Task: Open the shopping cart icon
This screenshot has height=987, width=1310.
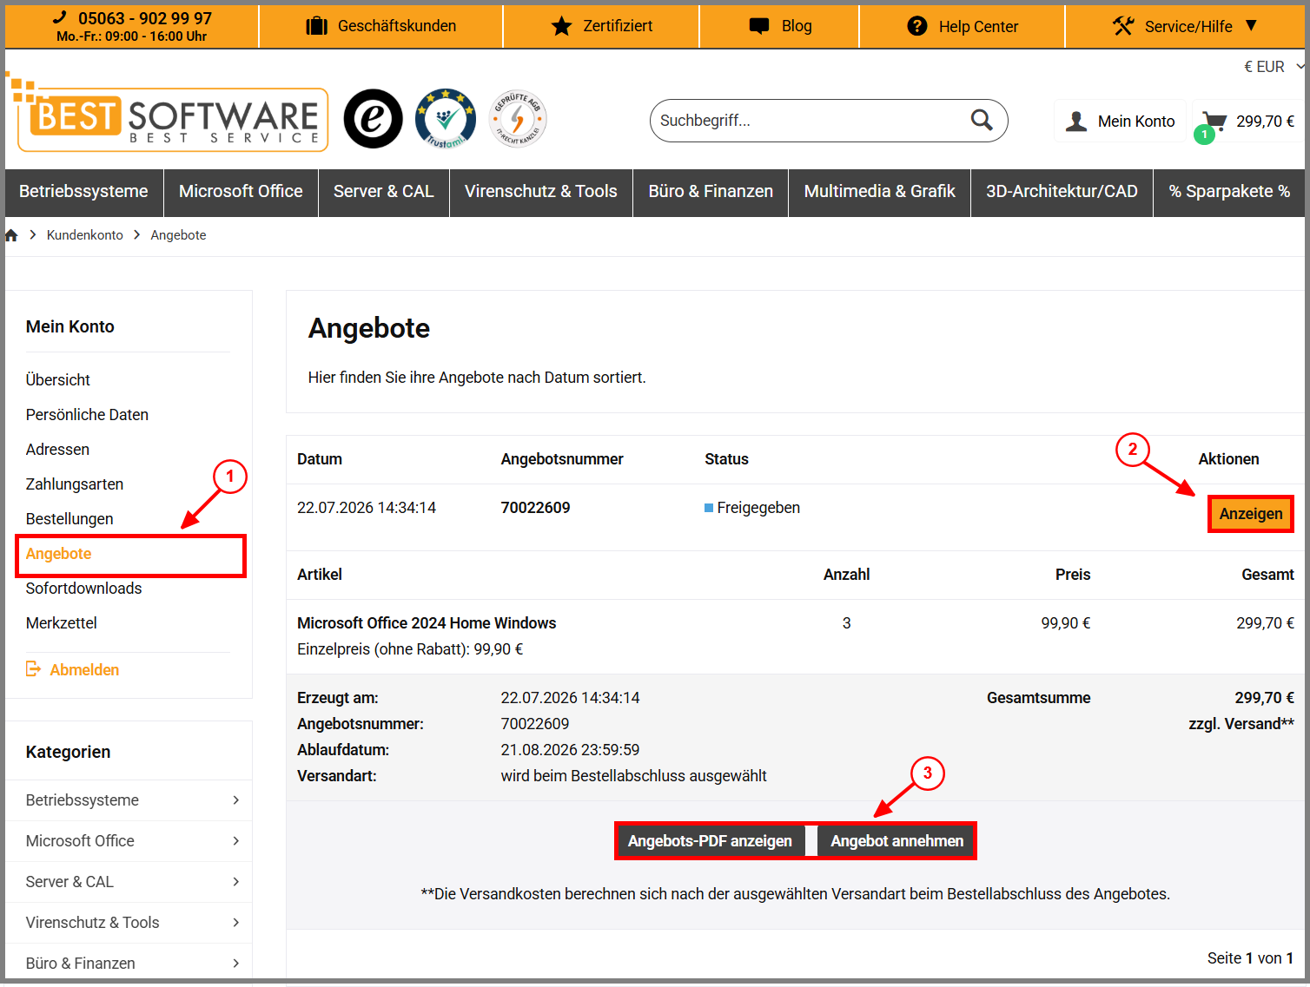Action: pos(1213,122)
